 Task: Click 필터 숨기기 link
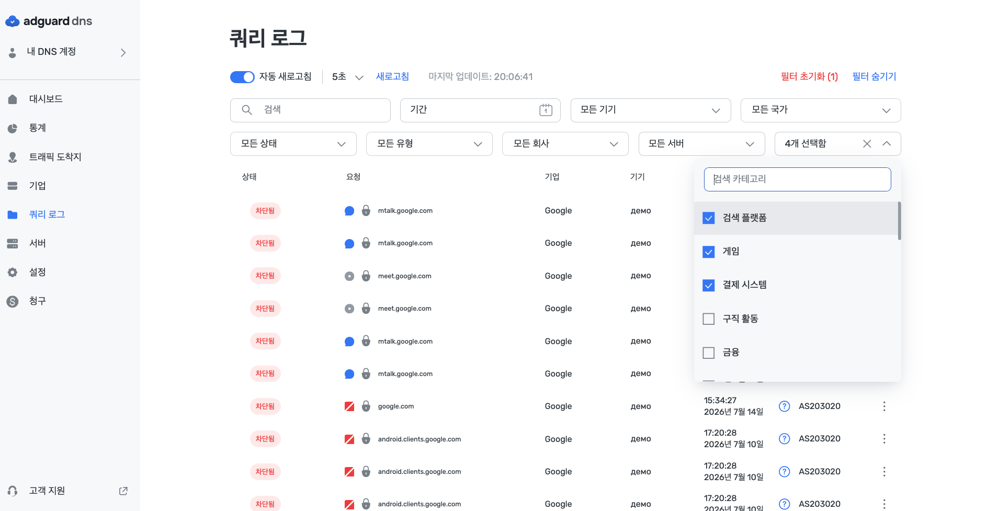point(874,77)
